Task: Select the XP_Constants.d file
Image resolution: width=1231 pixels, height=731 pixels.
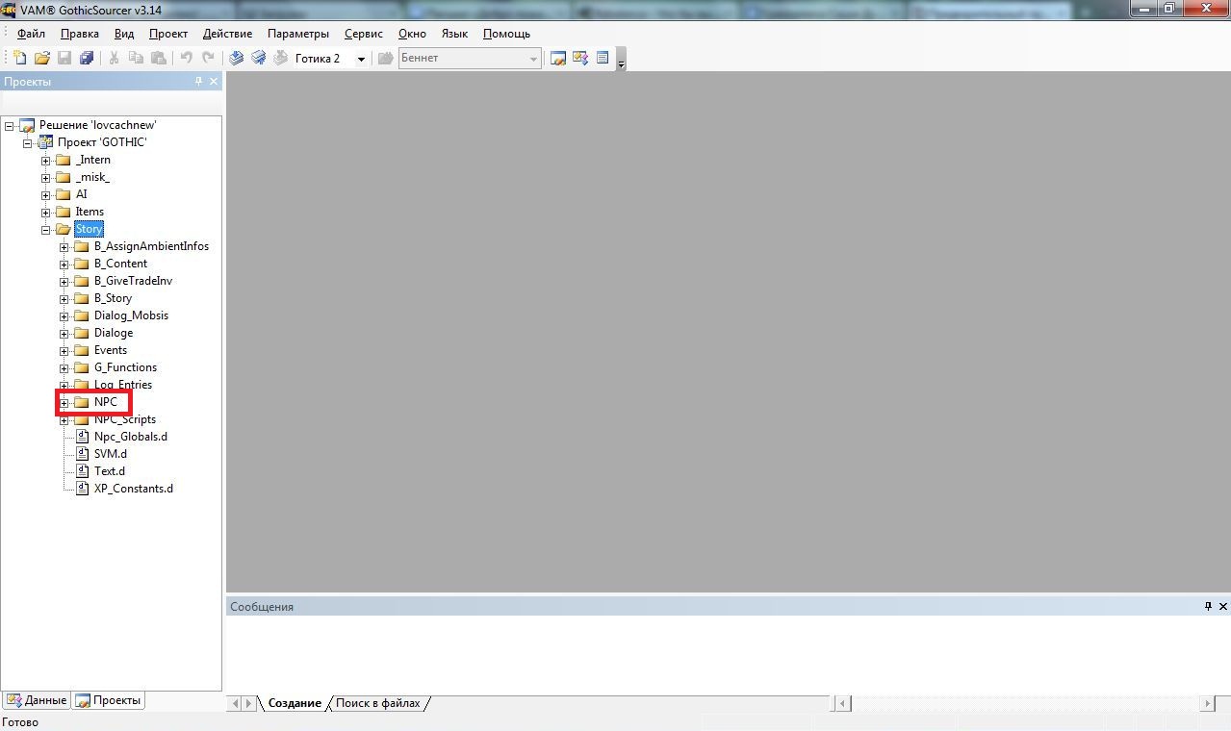Action: 133,489
